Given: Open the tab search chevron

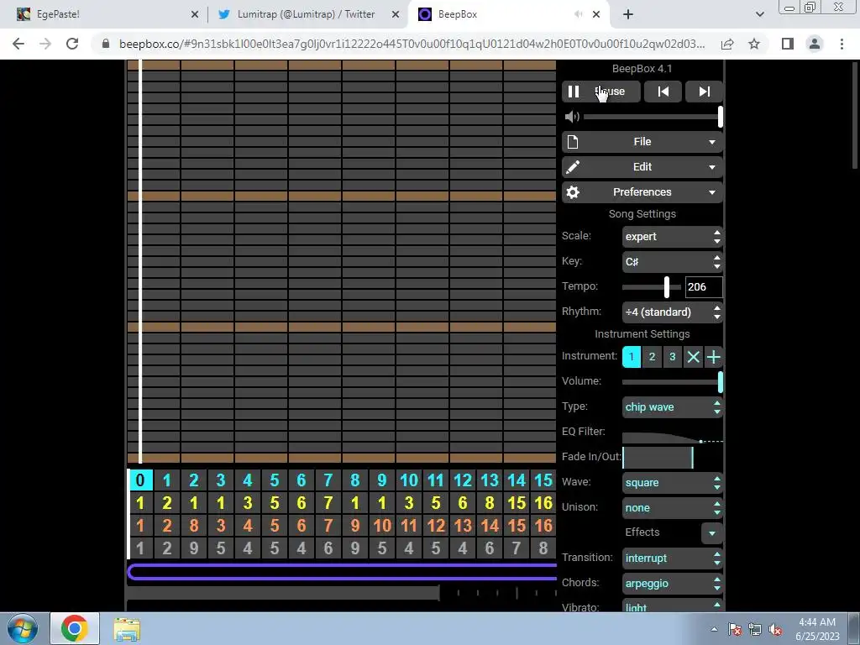Looking at the screenshot, I should pos(759,15).
